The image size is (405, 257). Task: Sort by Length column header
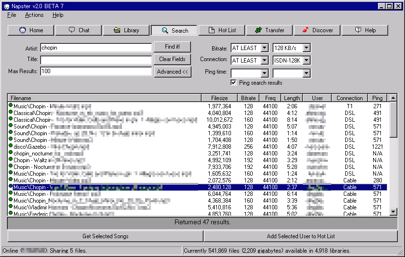(x=292, y=98)
